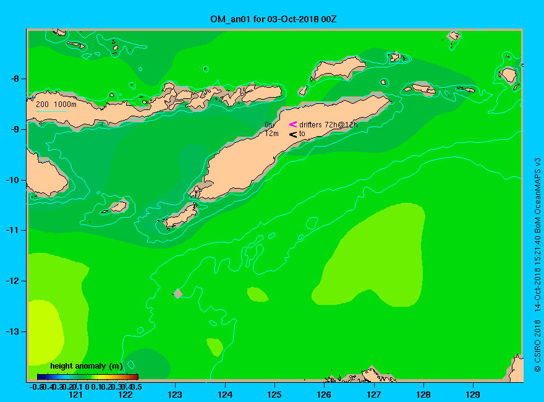Click longitude axis label 123
Viewport: 544px width, 402px height.
coord(175,395)
